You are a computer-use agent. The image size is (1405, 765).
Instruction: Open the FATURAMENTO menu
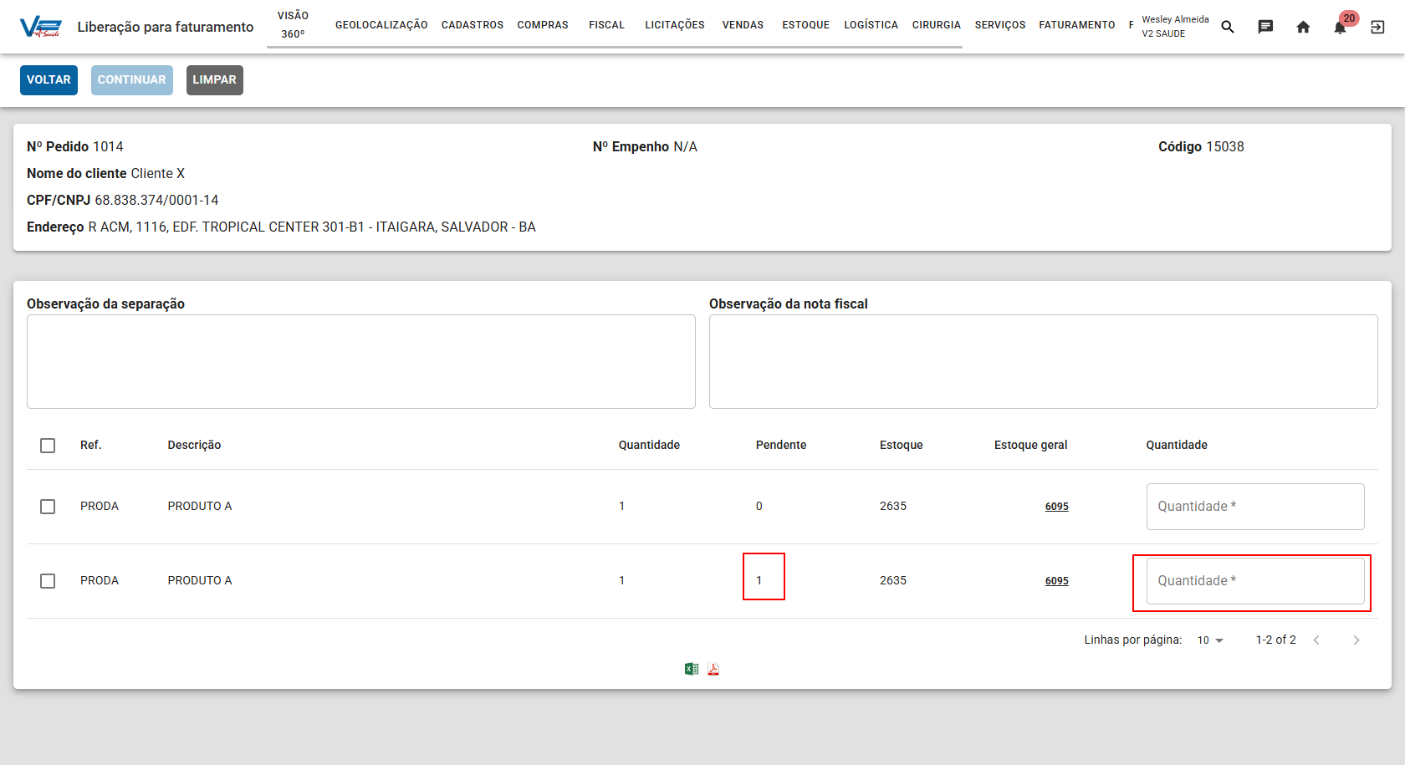(x=1077, y=25)
